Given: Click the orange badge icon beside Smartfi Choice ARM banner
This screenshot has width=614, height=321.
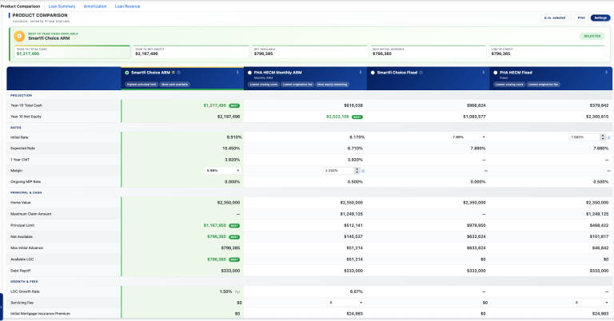Looking at the screenshot, I should (x=19, y=36).
